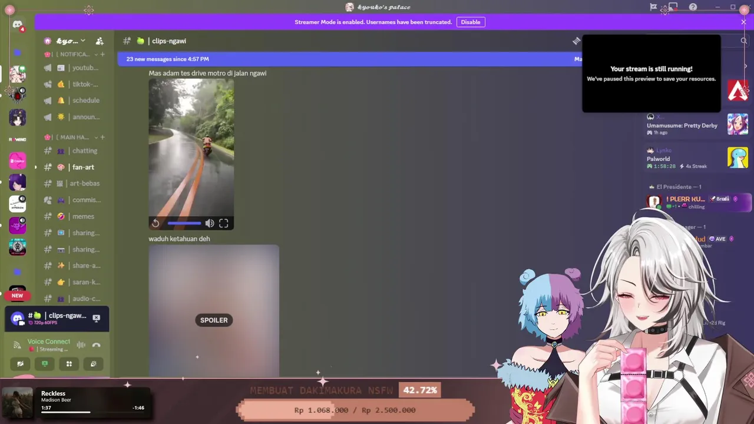Open the video in fullscreen
Screen dimensions: 754x424
pyautogui.click(x=224, y=223)
